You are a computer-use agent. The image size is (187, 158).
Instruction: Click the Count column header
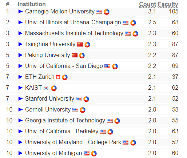[148, 4]
